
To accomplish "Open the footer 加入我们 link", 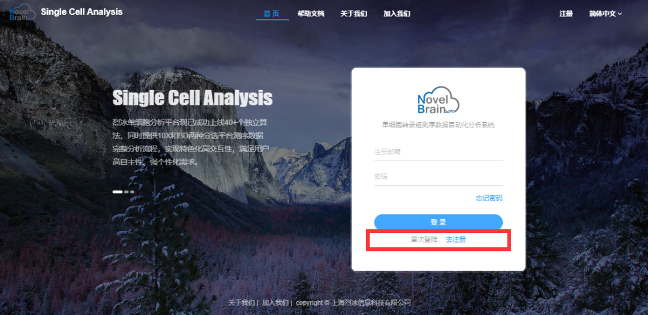I will (275, 302).
